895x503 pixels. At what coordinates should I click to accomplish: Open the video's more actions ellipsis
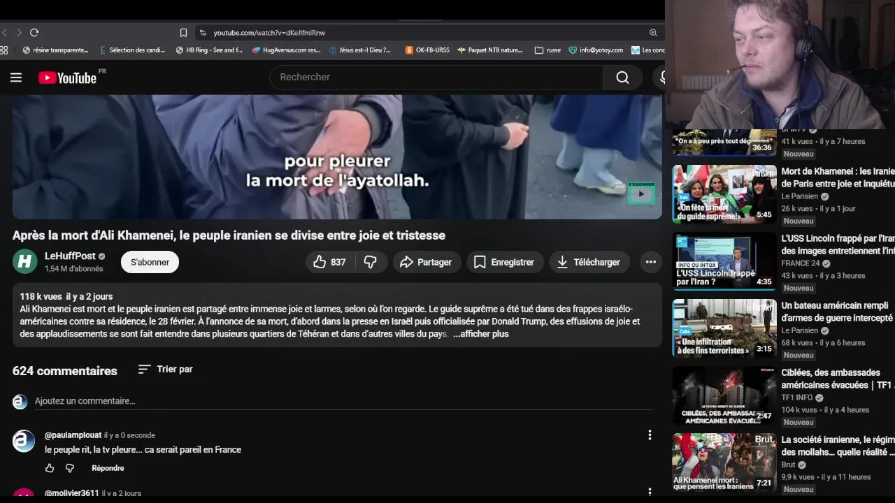click(x=651, y=262)
